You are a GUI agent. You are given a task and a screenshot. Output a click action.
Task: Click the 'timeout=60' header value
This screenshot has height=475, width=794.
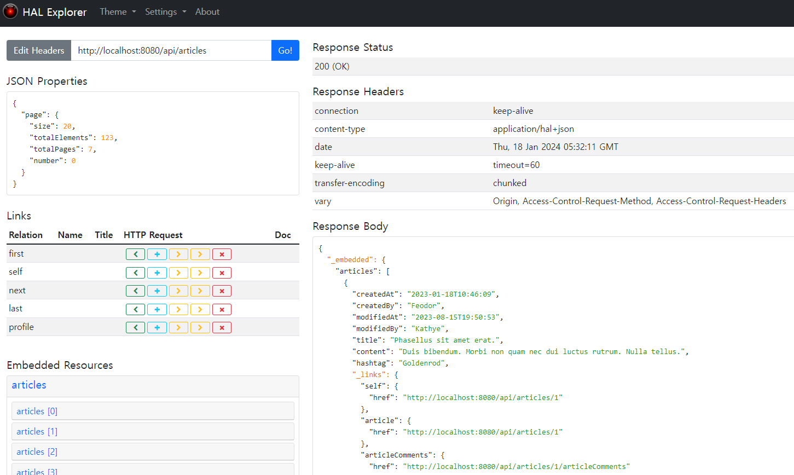point(516,165)
